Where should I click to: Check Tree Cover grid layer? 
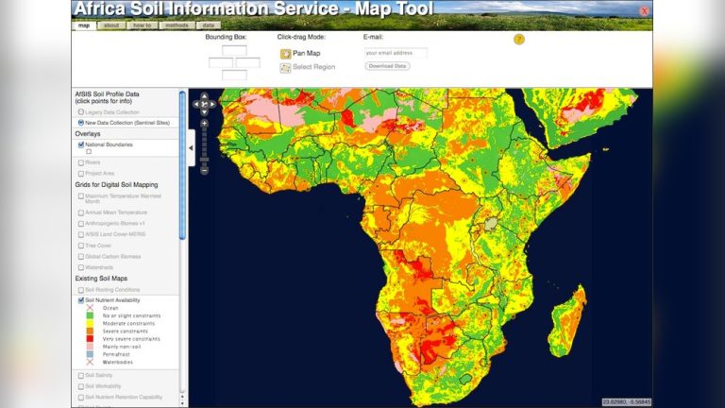pyautogui.click(x=81, y=246)
